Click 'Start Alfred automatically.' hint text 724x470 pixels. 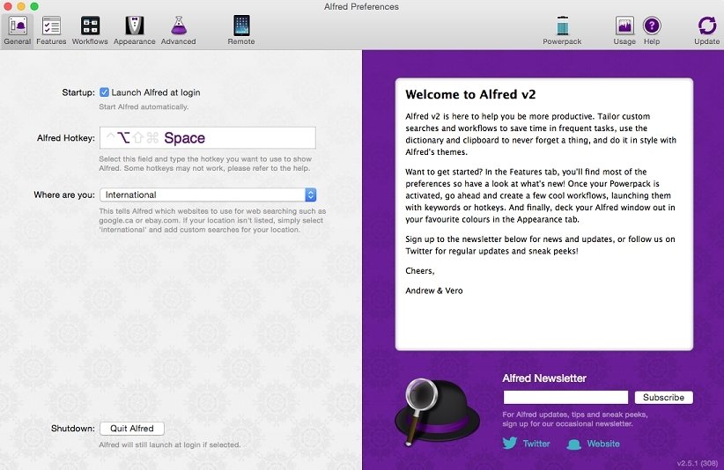coord(144,106)
